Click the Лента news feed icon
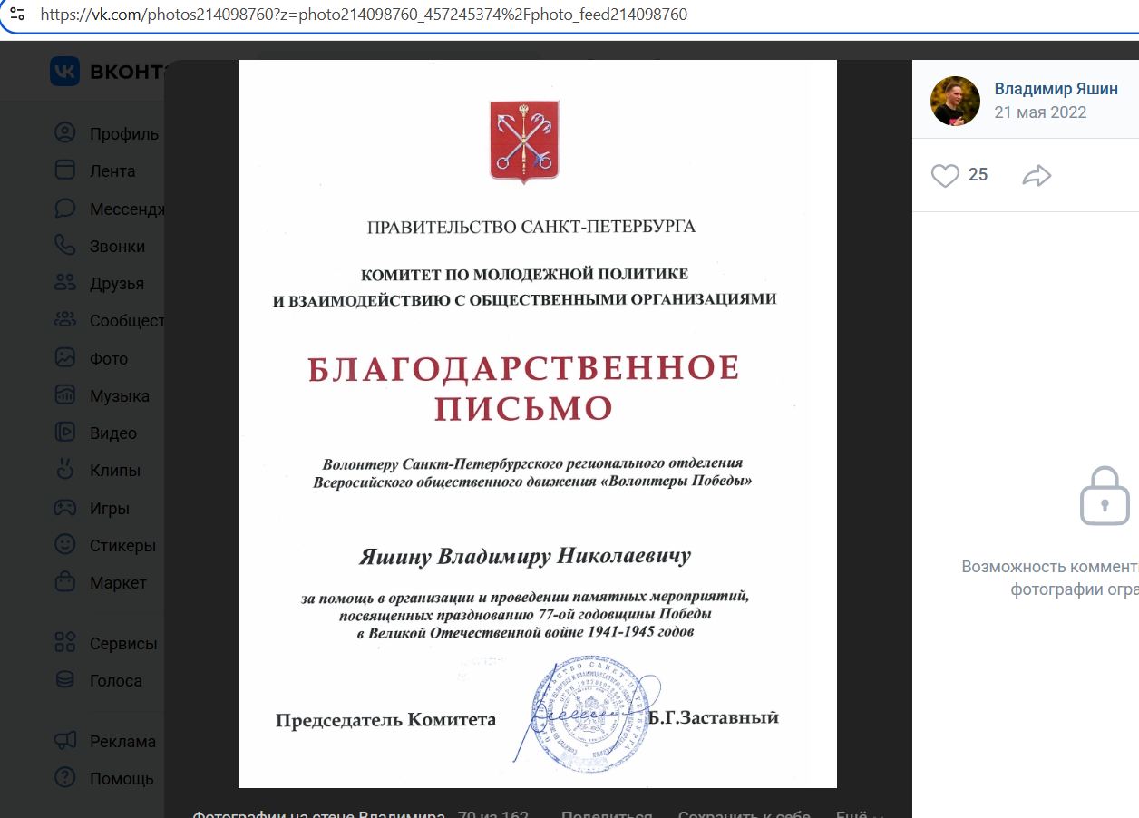Image resolution: width=1139 pixels, height=818 pixels. pyautogui.click(x=65, y=170)
